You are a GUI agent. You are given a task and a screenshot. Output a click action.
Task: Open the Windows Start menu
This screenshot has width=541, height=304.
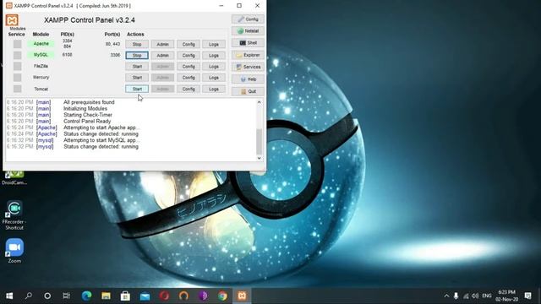click(9, 296)
